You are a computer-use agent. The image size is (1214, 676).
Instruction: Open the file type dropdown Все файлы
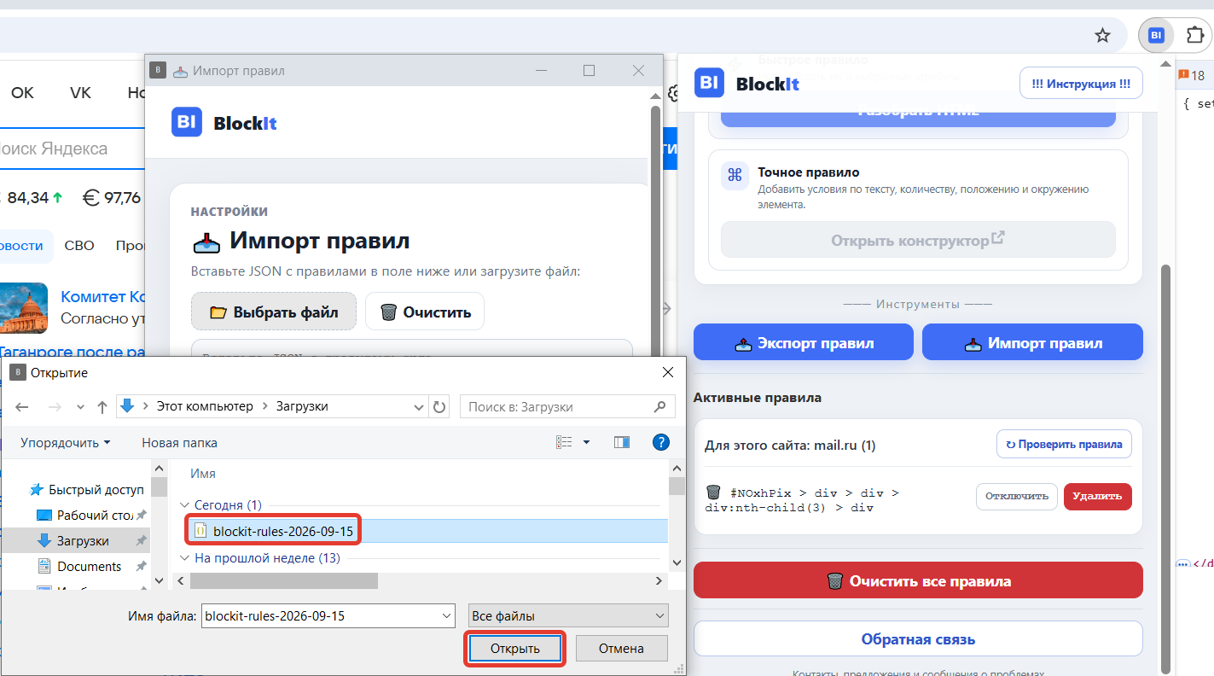click(x=569, y=615)
